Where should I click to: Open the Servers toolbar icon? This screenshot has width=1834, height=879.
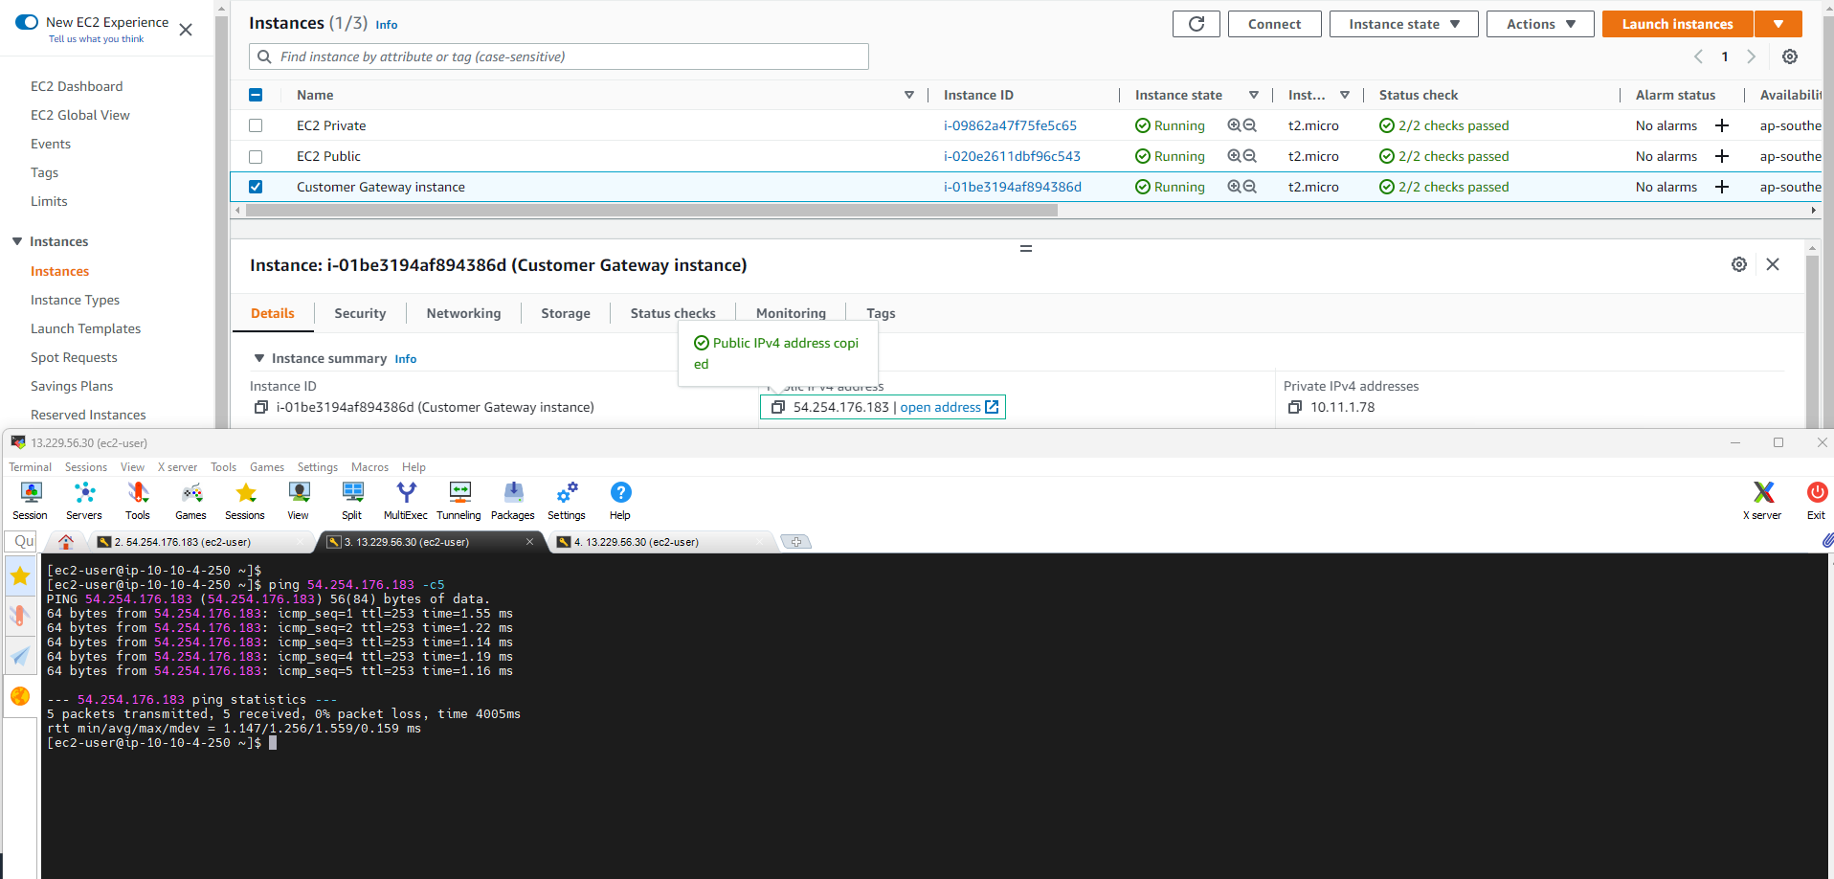(x=84, y=501)
